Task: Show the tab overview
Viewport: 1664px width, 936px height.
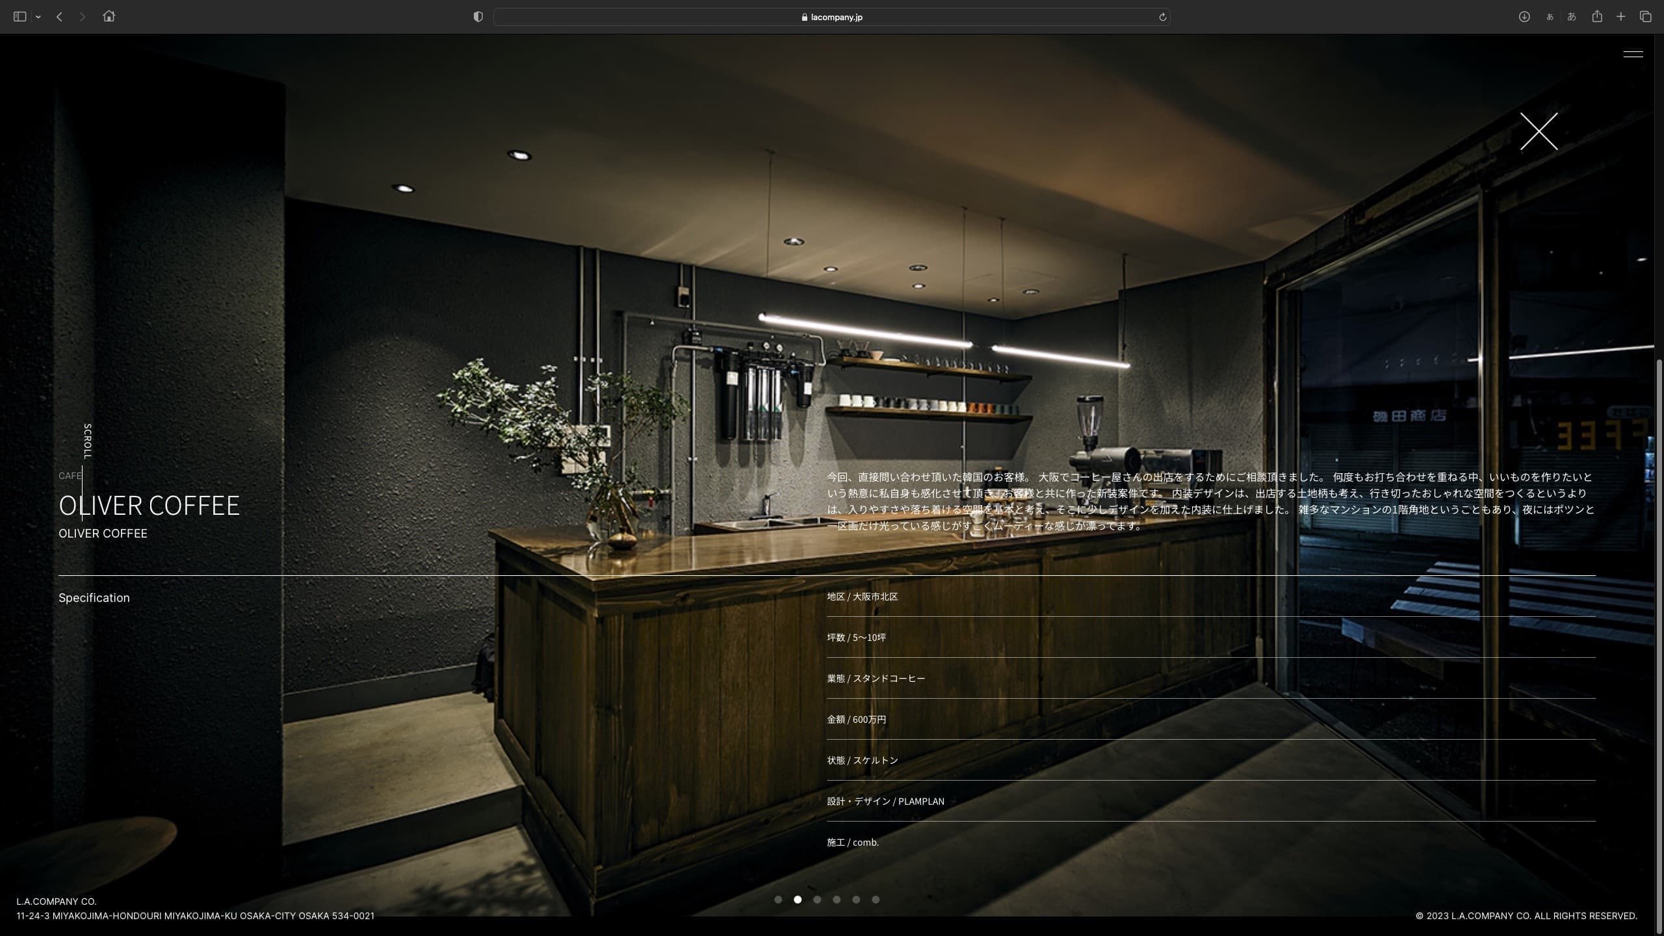Action: click(x=1645, y=17)
